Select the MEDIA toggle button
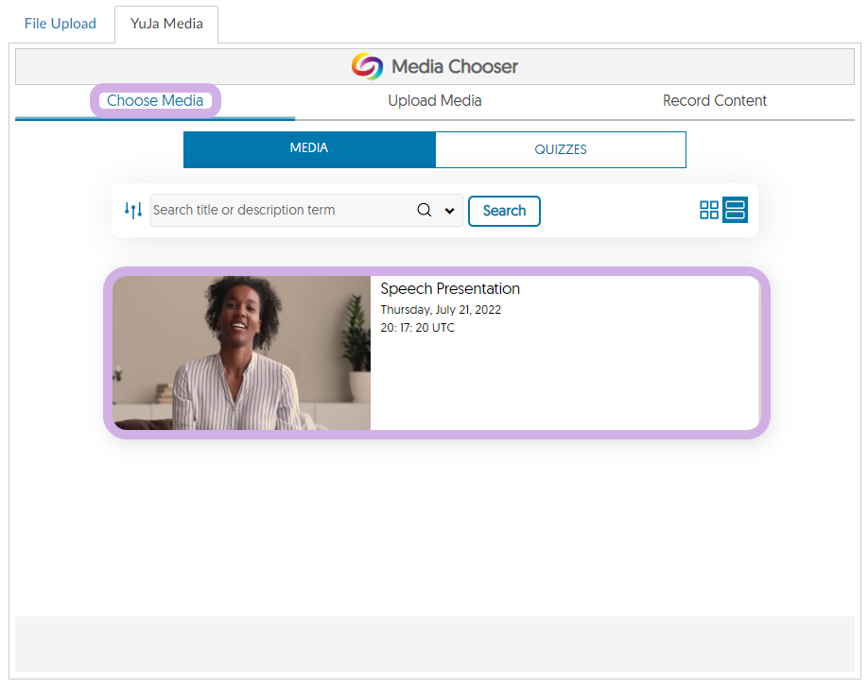Screen dimensions: 868x688 tap(309, 149)
